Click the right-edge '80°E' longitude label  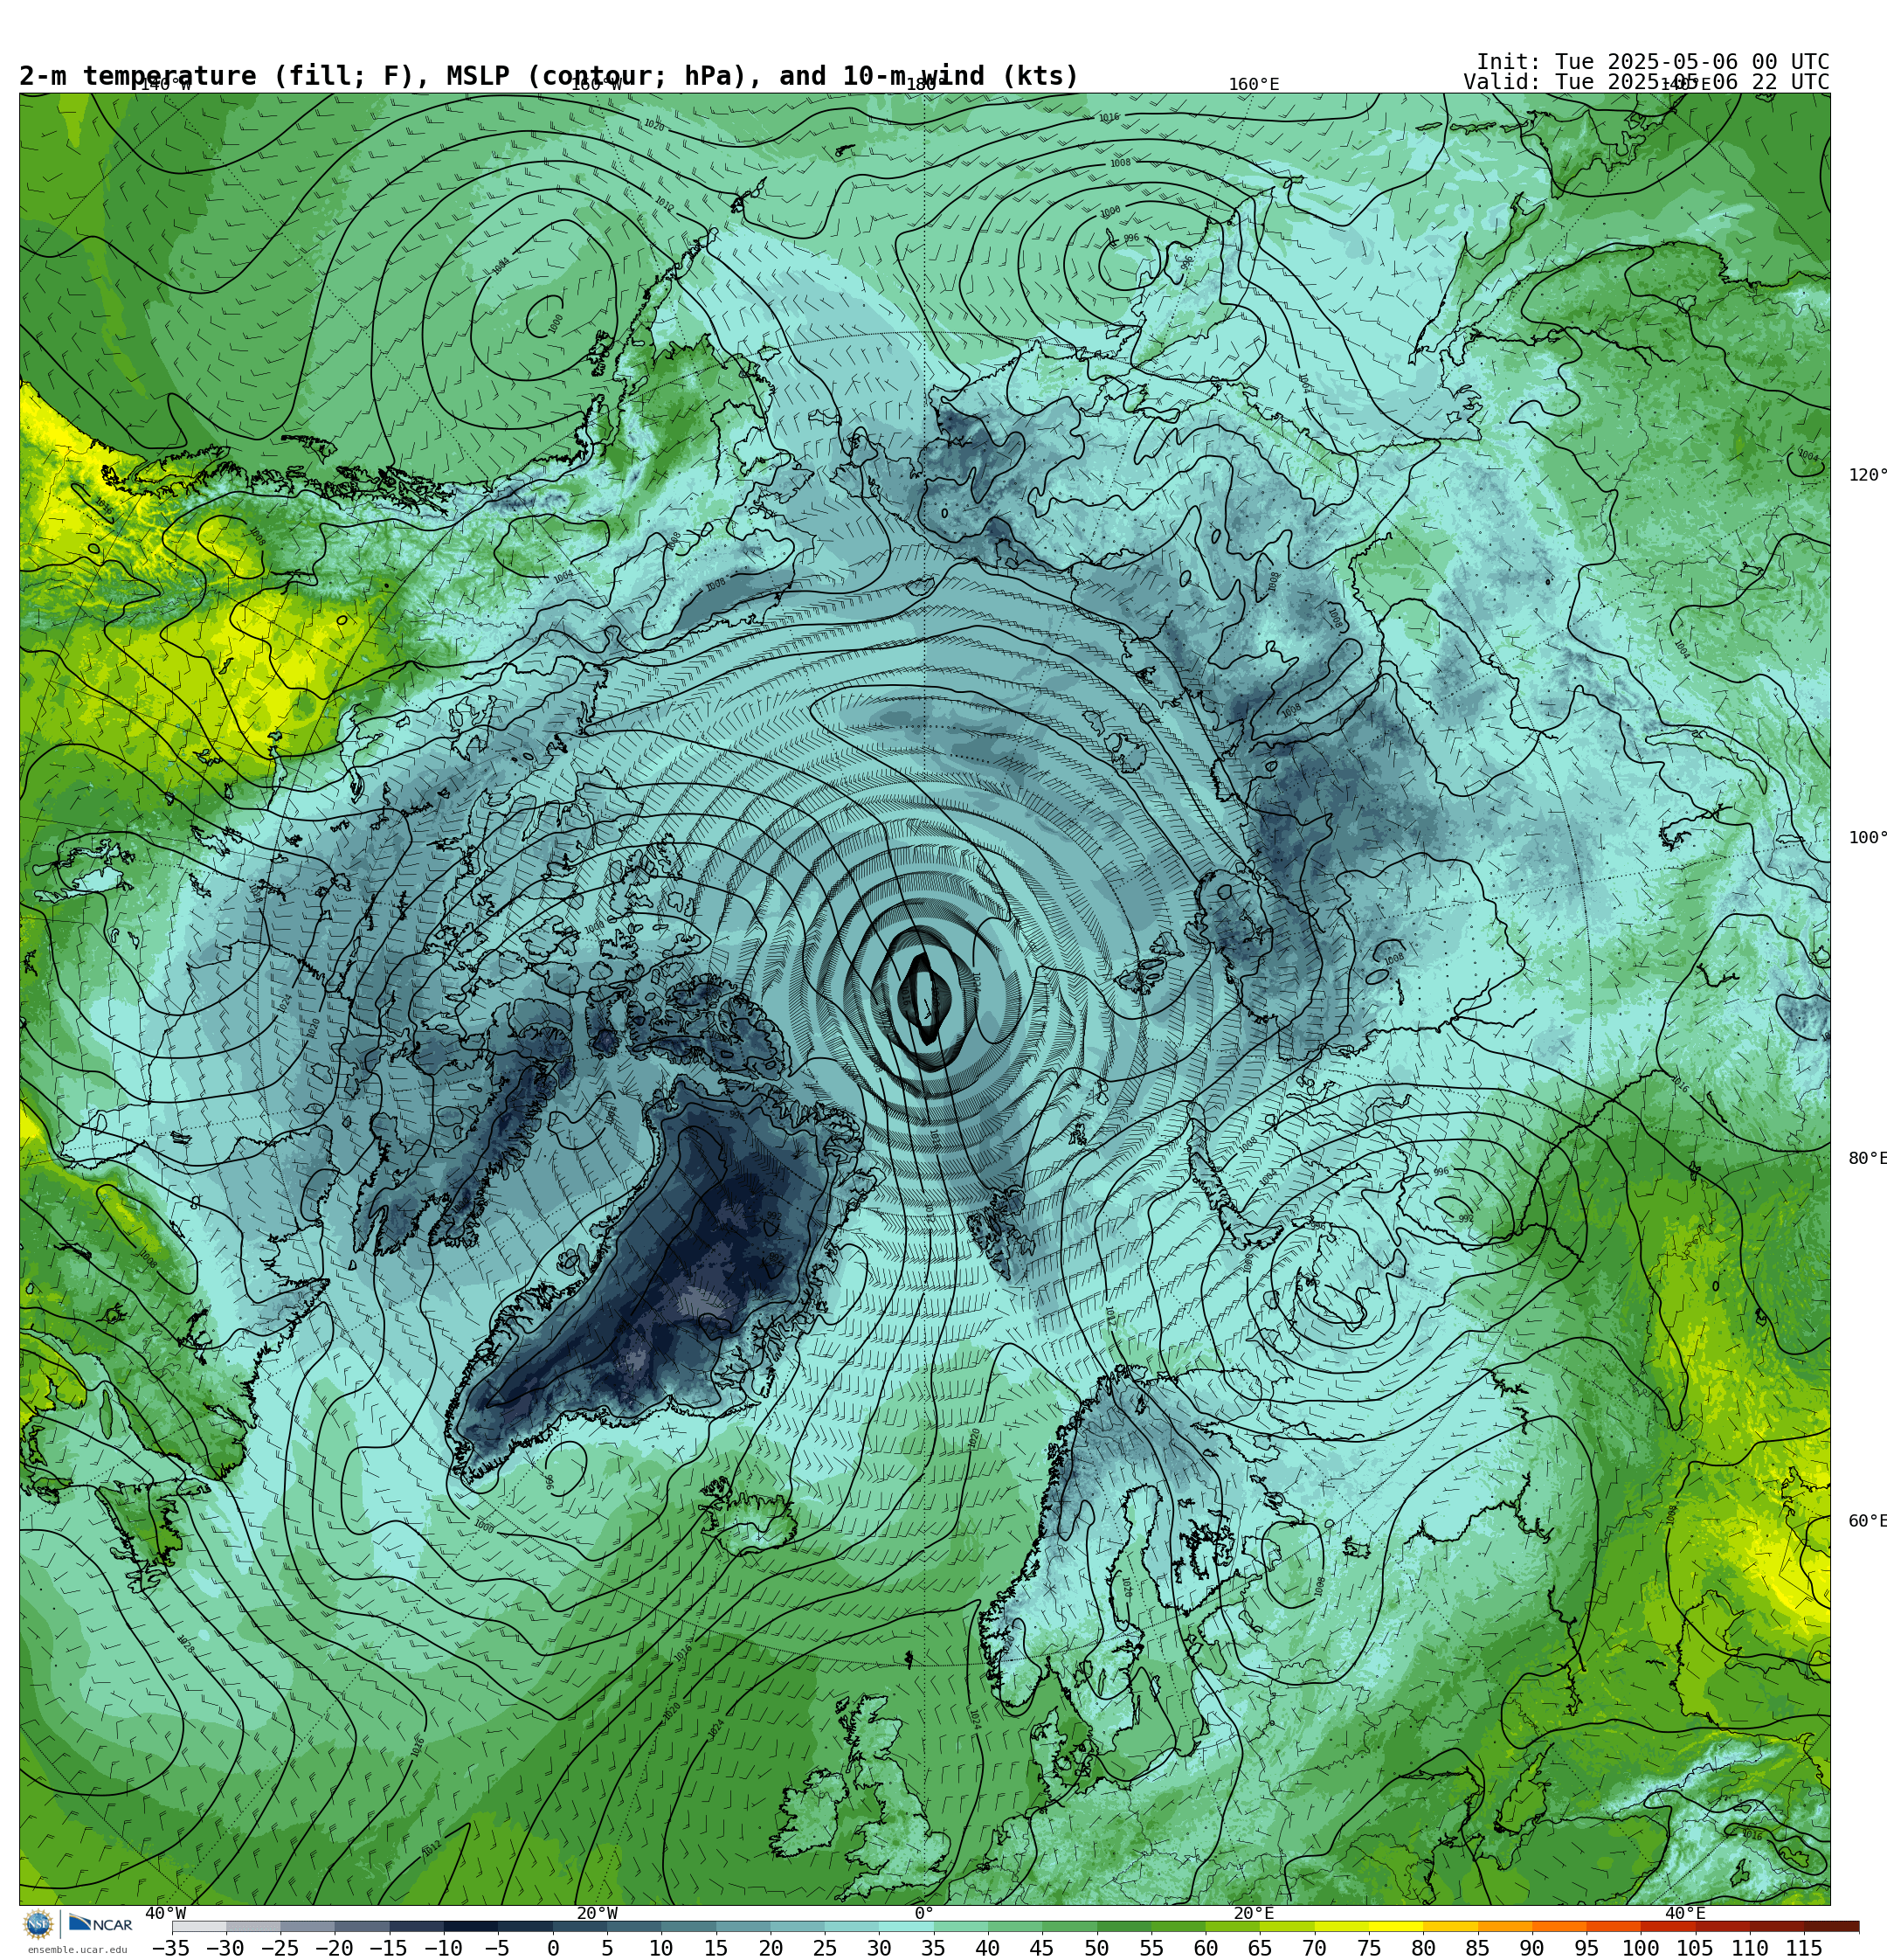pos(1867,1158)
